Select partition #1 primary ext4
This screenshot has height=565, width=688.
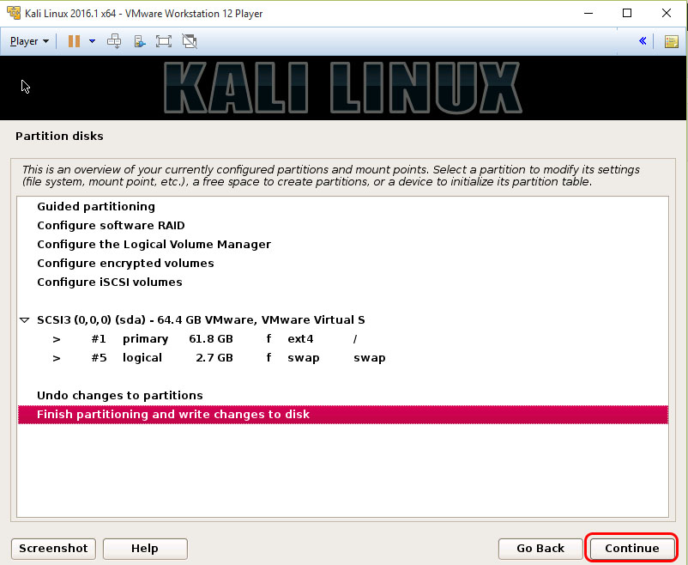click(x=342, y=338)
